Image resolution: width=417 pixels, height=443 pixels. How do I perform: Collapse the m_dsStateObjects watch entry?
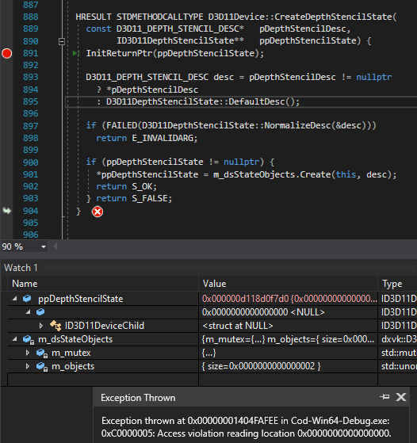pos(14,338)
